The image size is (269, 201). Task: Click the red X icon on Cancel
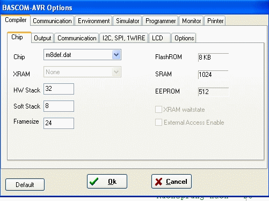158,182
